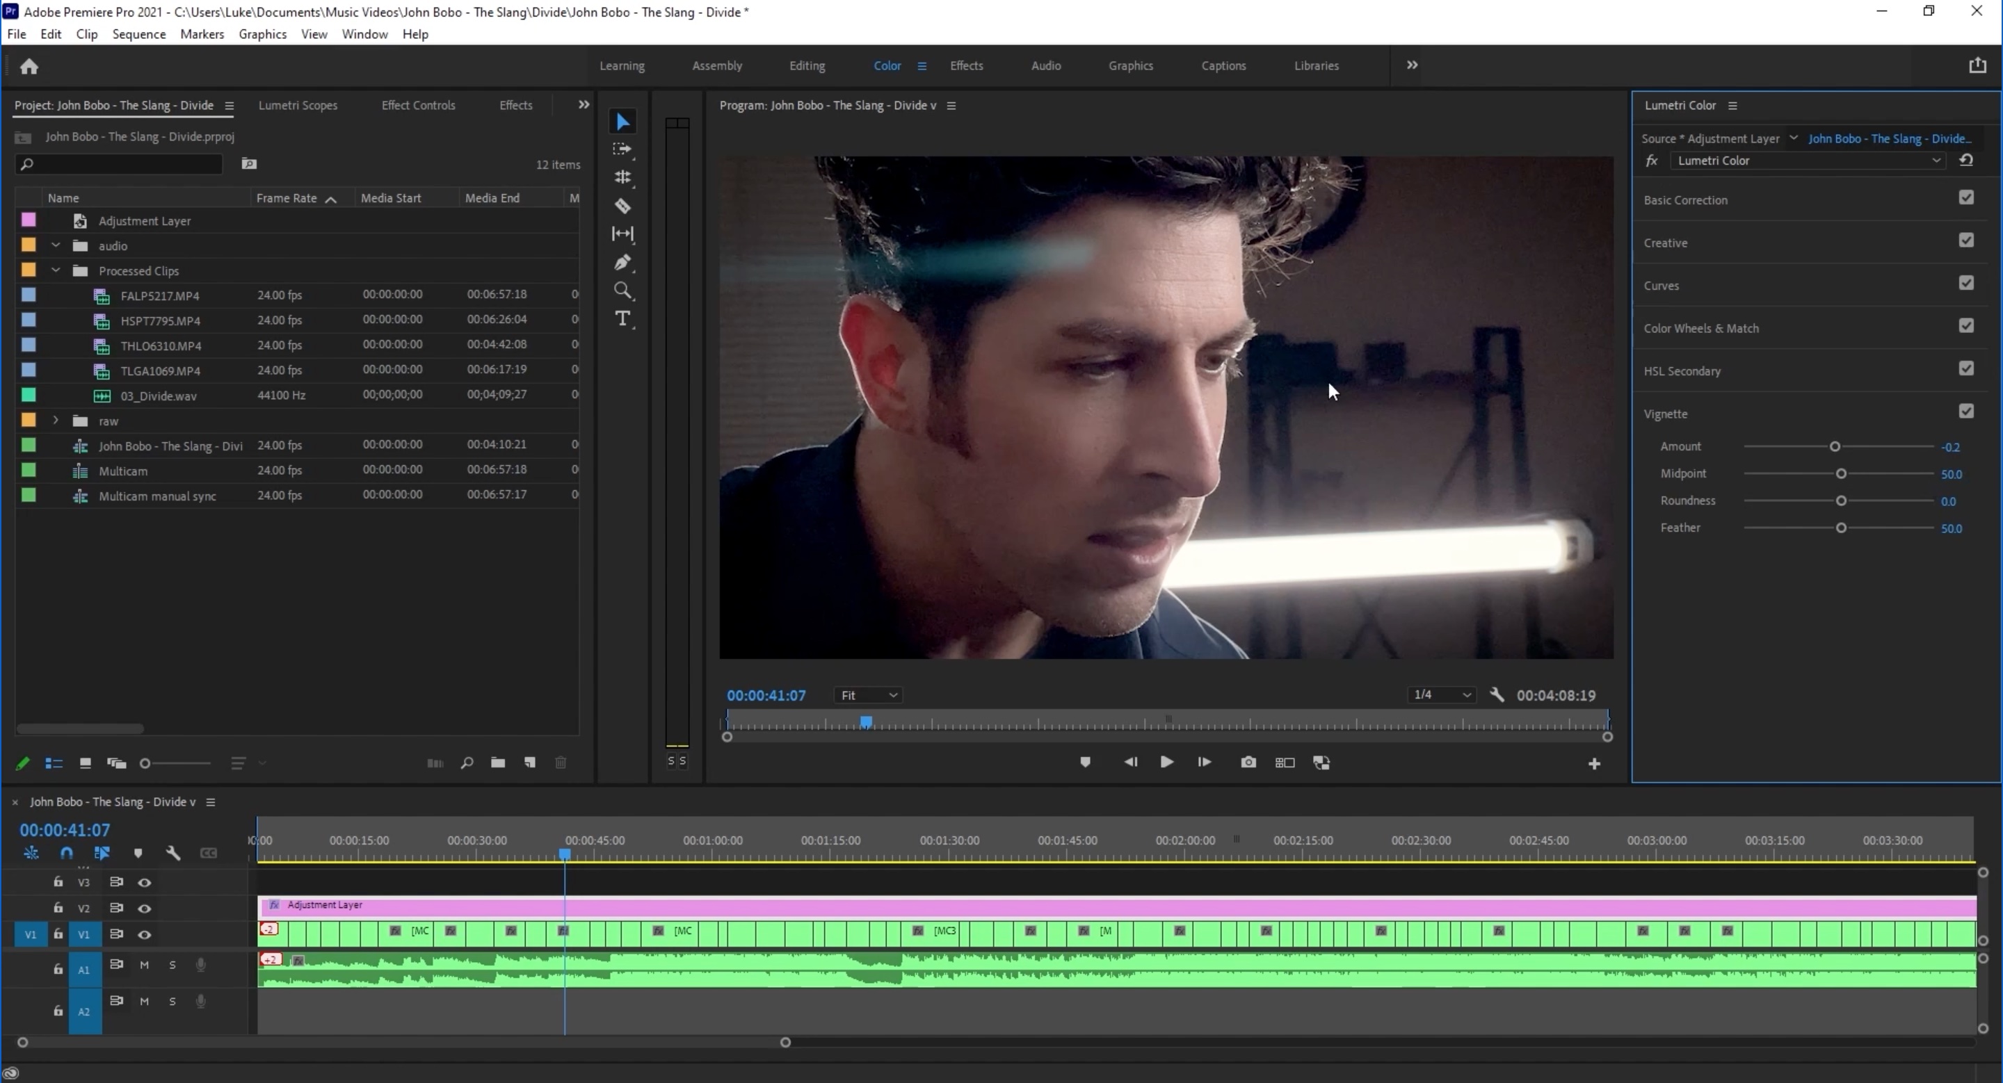This screenshot has height=1083, width=2003.
Task: Select the Selection tool arrow
Action: click(623, 121)
